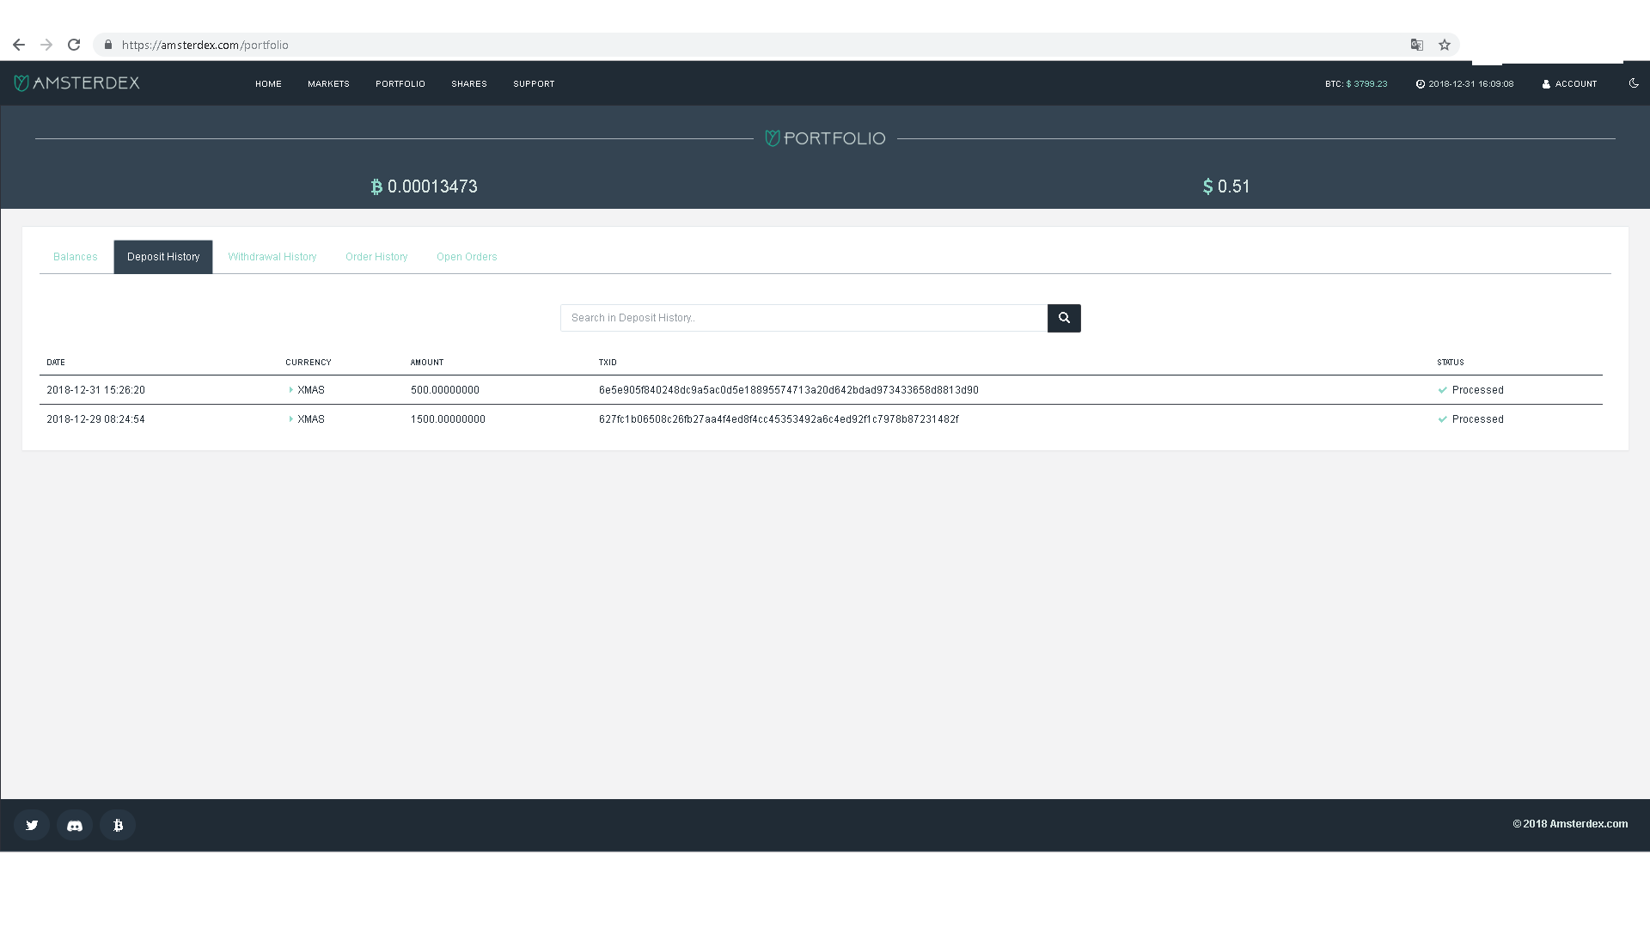
Task: Click the Bitcoin icon in footer
Action: click(x=118, y=825)
